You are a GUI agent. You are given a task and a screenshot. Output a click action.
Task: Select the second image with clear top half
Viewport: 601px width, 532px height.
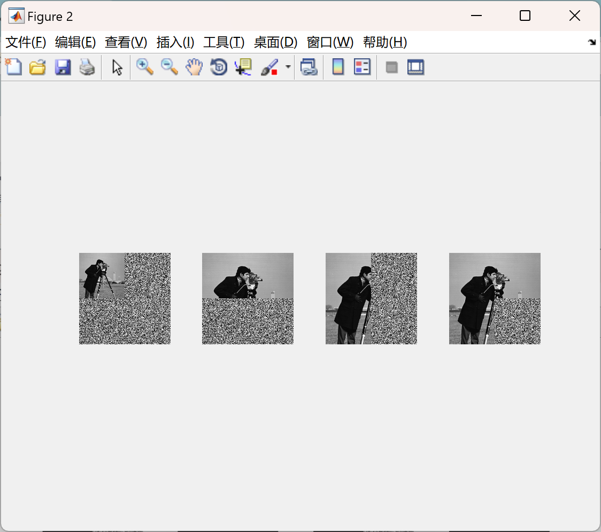point(248,298)
